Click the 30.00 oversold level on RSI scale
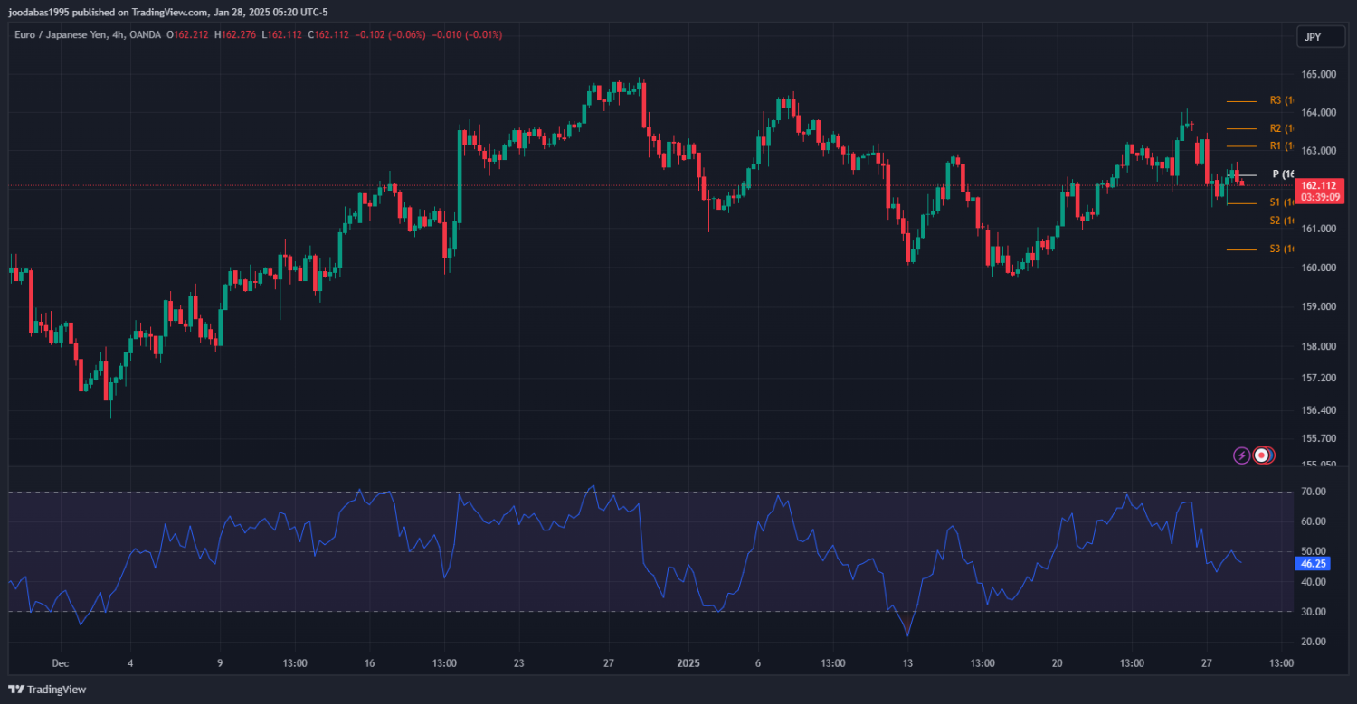Screen dimensions: 1357x704 1314,612
